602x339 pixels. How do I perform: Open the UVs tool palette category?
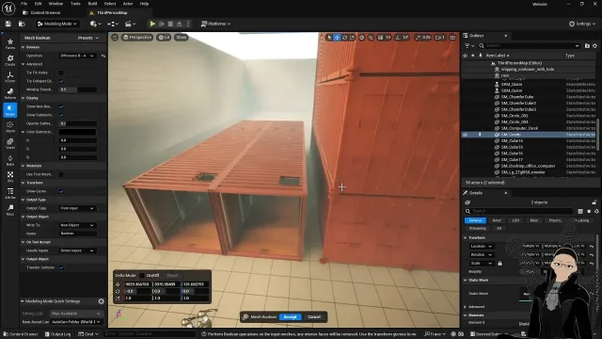click(x=10, y=177)
